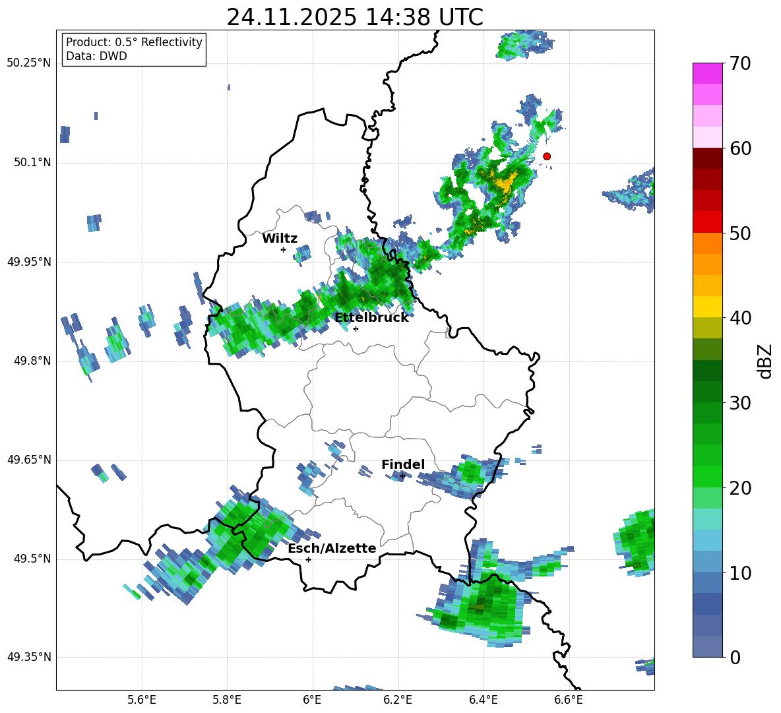Click the 50.25°N latitude label
The height and width of the screenshot is (713, 781).
coord(29,63)
